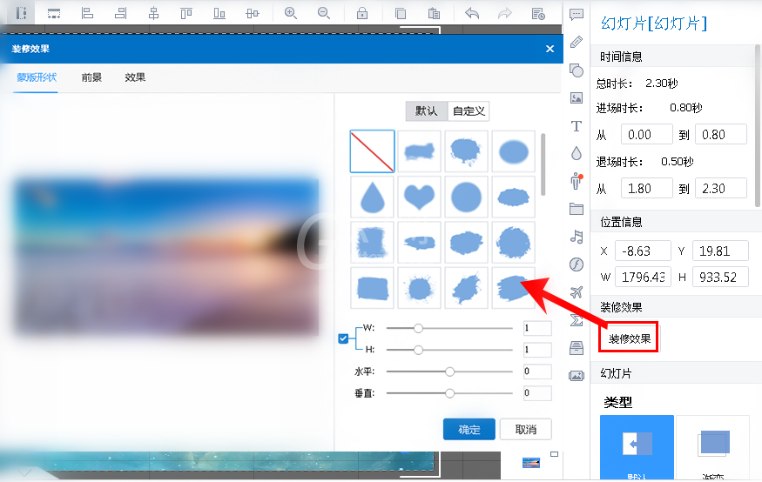This screenshot has height=482, width=762.
Task: Select the 自定义 shapes tab
Action: pyautogui.click(x=469, y=111)
